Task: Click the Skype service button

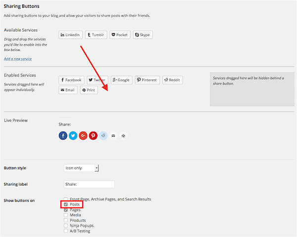Action: click(x=143, y=35)
